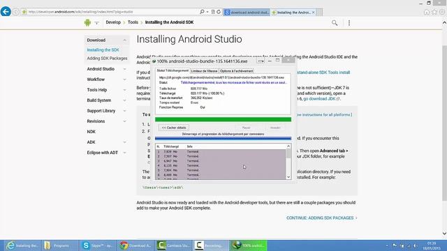Expand the Revisions sidebar section
Viewport: 447px width, 251px height.
click(x=124, y=121)
